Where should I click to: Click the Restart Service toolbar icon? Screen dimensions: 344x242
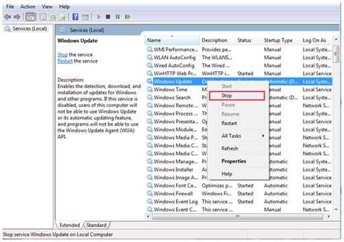click(x=128, y=17)
